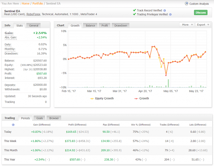
Task: Open the Custom Analysis clock icon
Action: point(186,3)
